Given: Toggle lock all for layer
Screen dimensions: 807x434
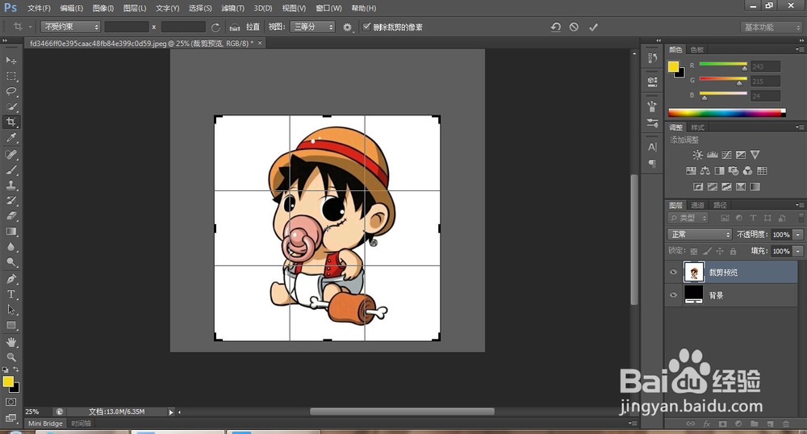Looking at the screenshot, I should point(733,251).
